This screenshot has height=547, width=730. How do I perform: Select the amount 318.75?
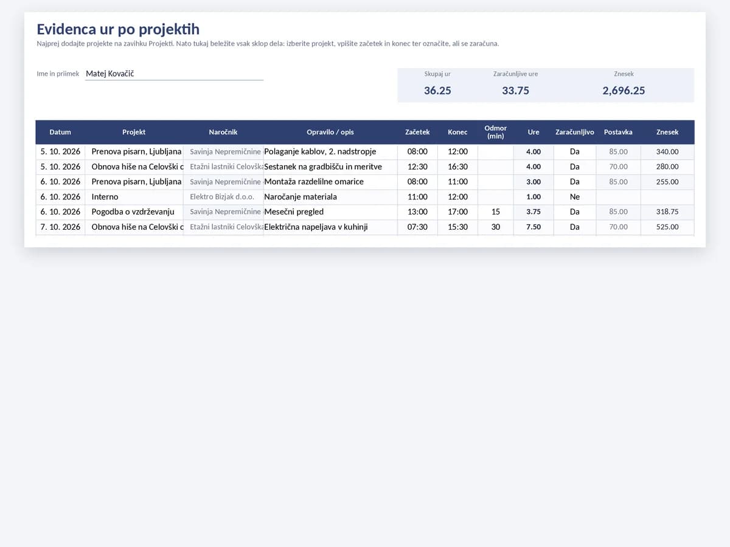[x=667, y=212]
